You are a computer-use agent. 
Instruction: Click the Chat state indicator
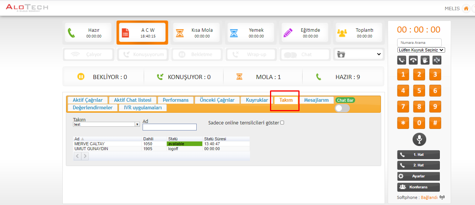305,54
